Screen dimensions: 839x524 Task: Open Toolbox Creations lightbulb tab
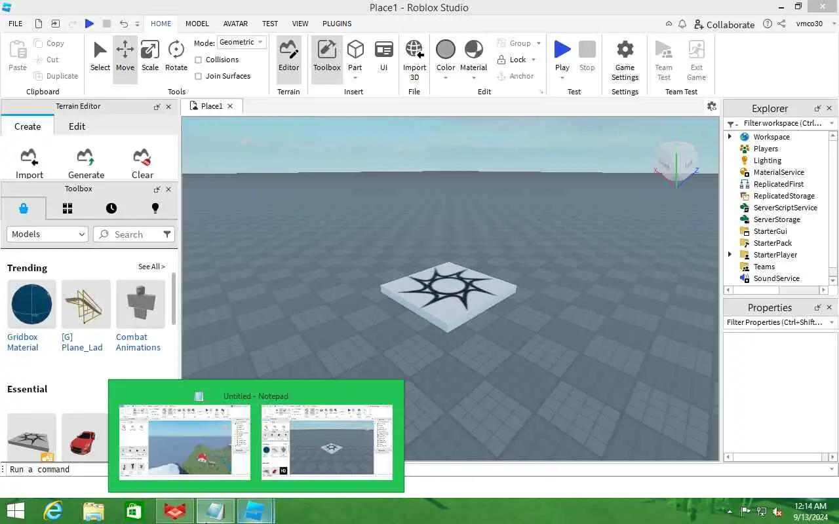point(155,208)
